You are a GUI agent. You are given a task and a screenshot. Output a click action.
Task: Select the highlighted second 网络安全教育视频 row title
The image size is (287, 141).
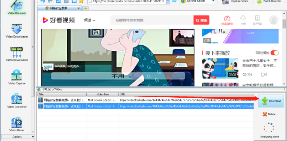(x=64, y=106)
